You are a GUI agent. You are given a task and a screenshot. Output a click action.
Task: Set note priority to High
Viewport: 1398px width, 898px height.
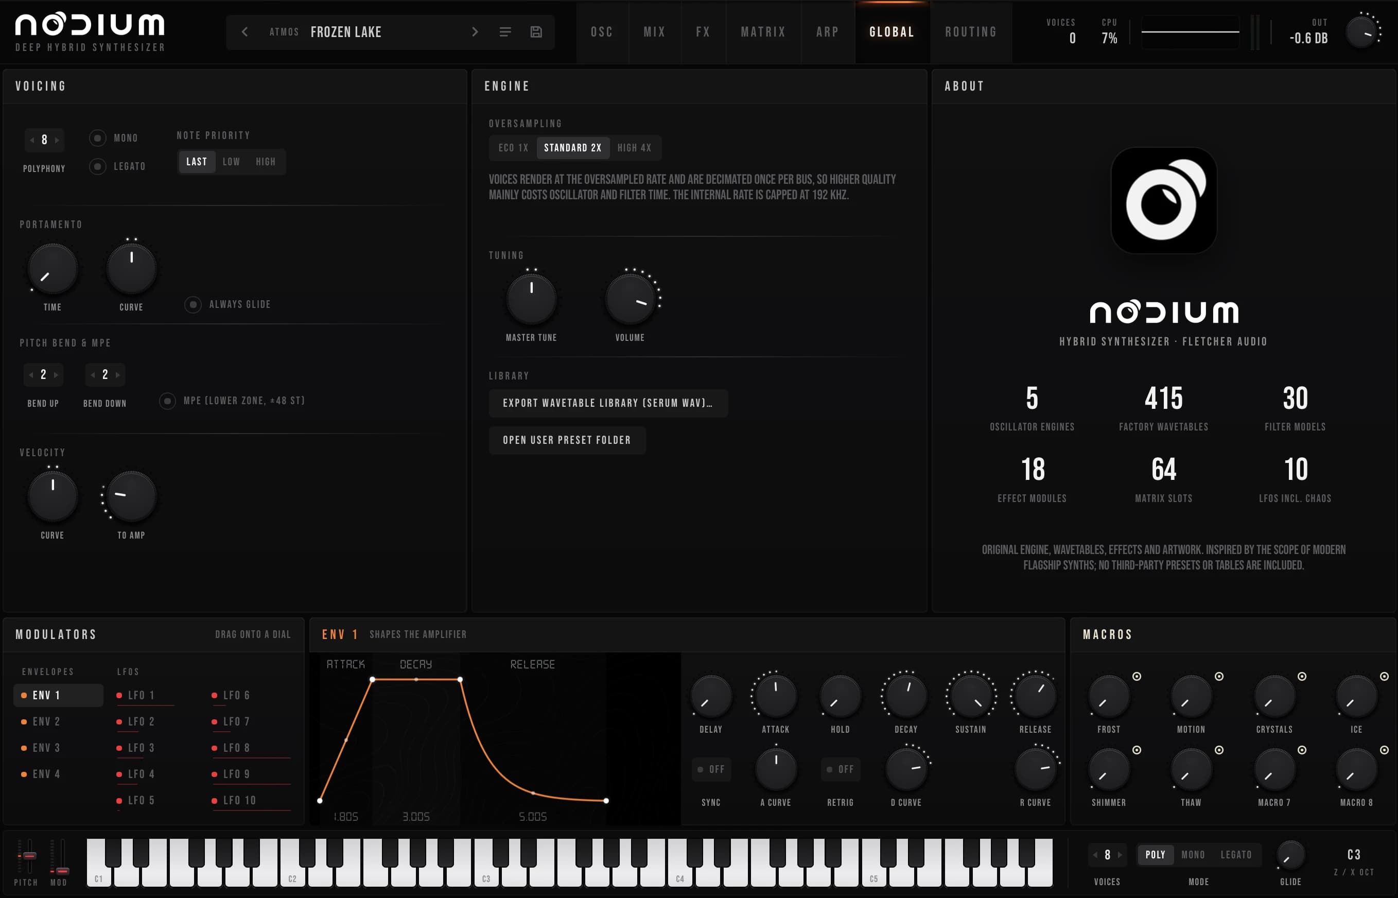(266, 162)
